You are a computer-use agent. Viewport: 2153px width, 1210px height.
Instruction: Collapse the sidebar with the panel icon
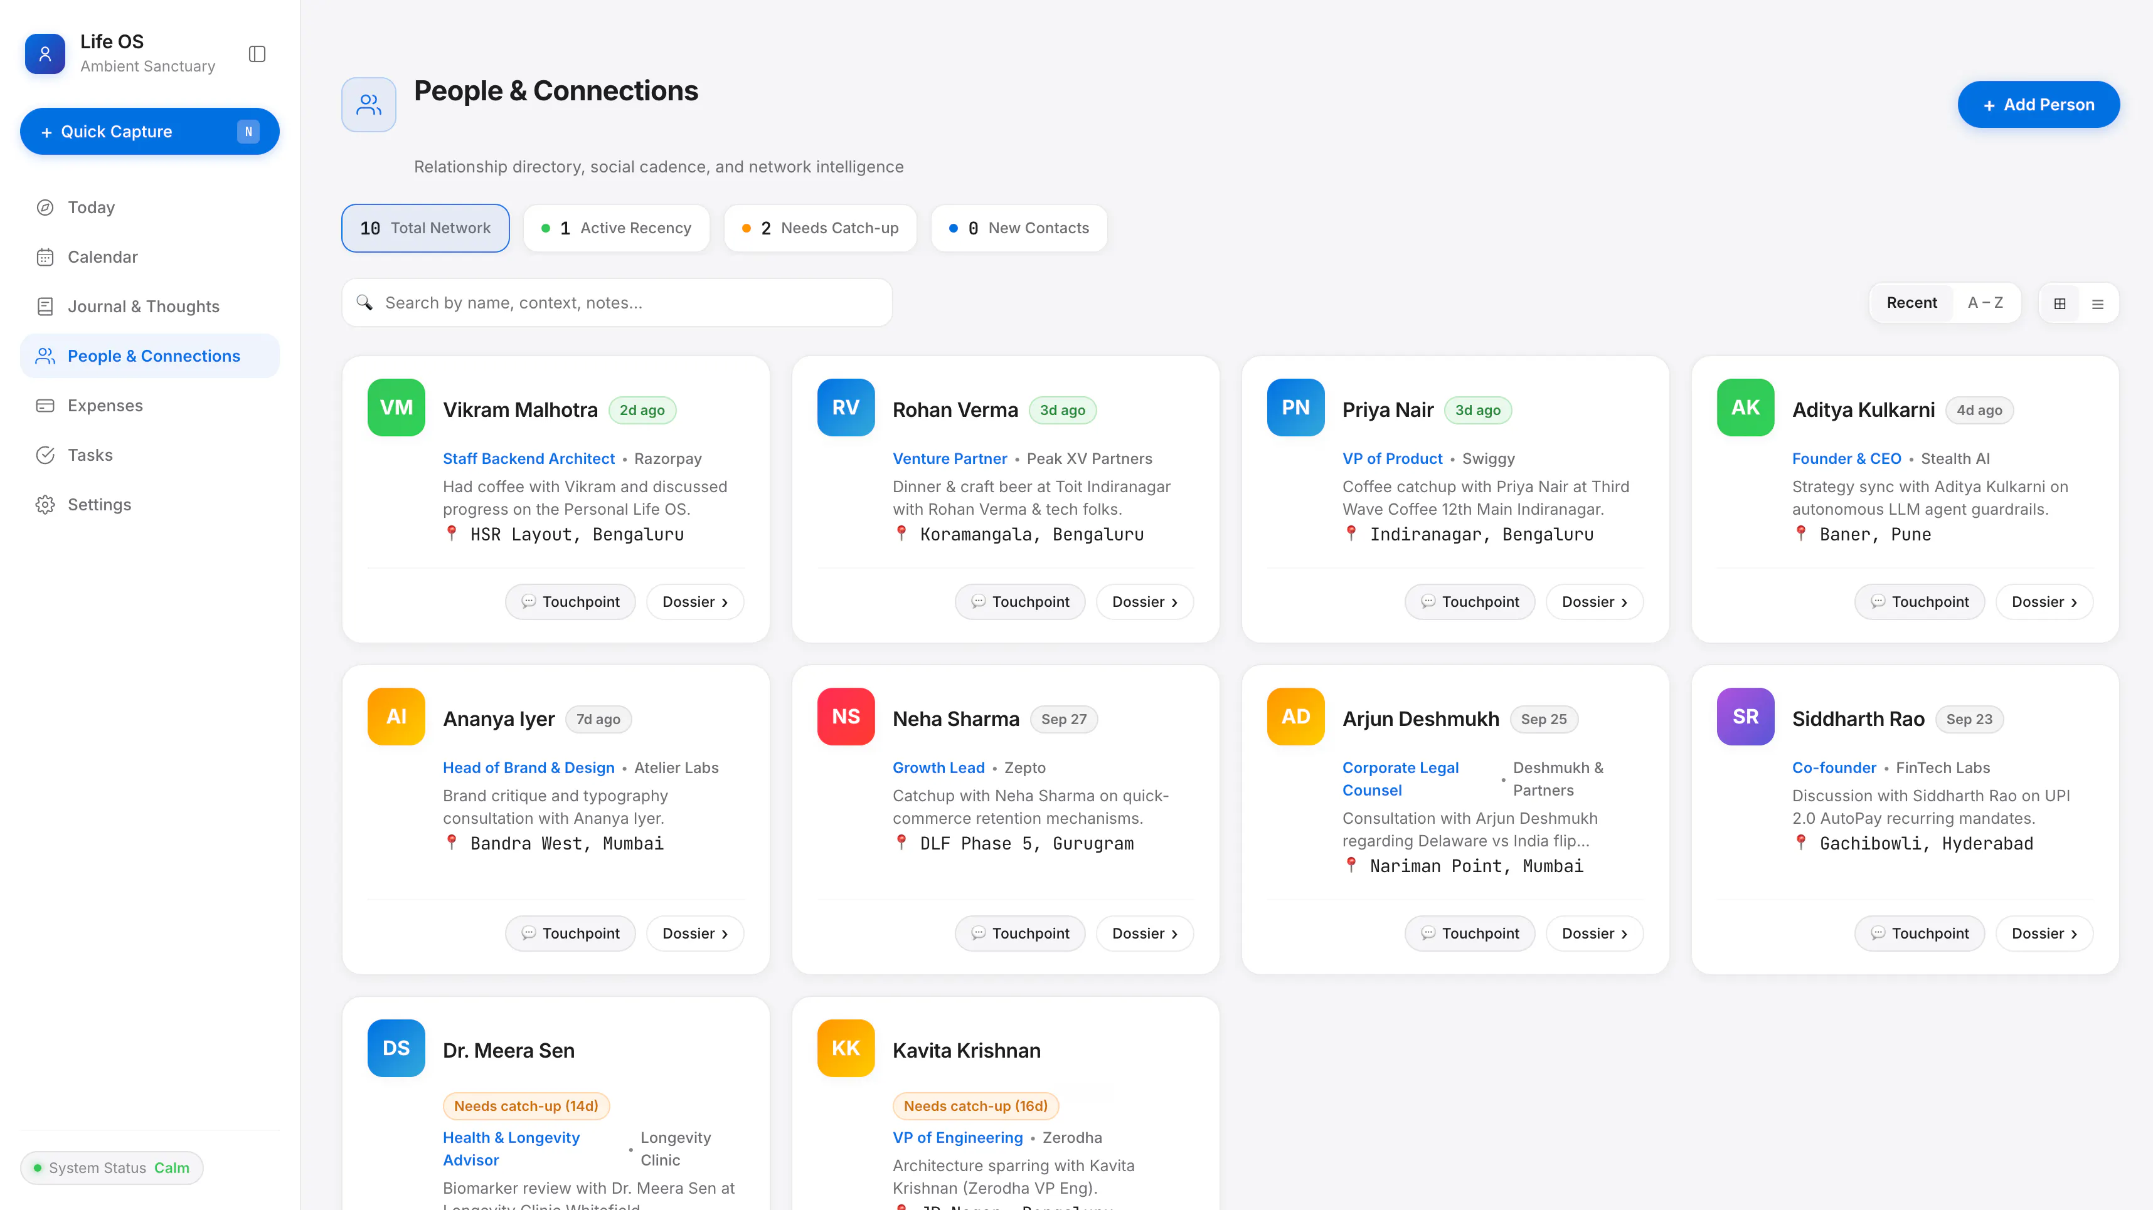(x=257, y=55)
